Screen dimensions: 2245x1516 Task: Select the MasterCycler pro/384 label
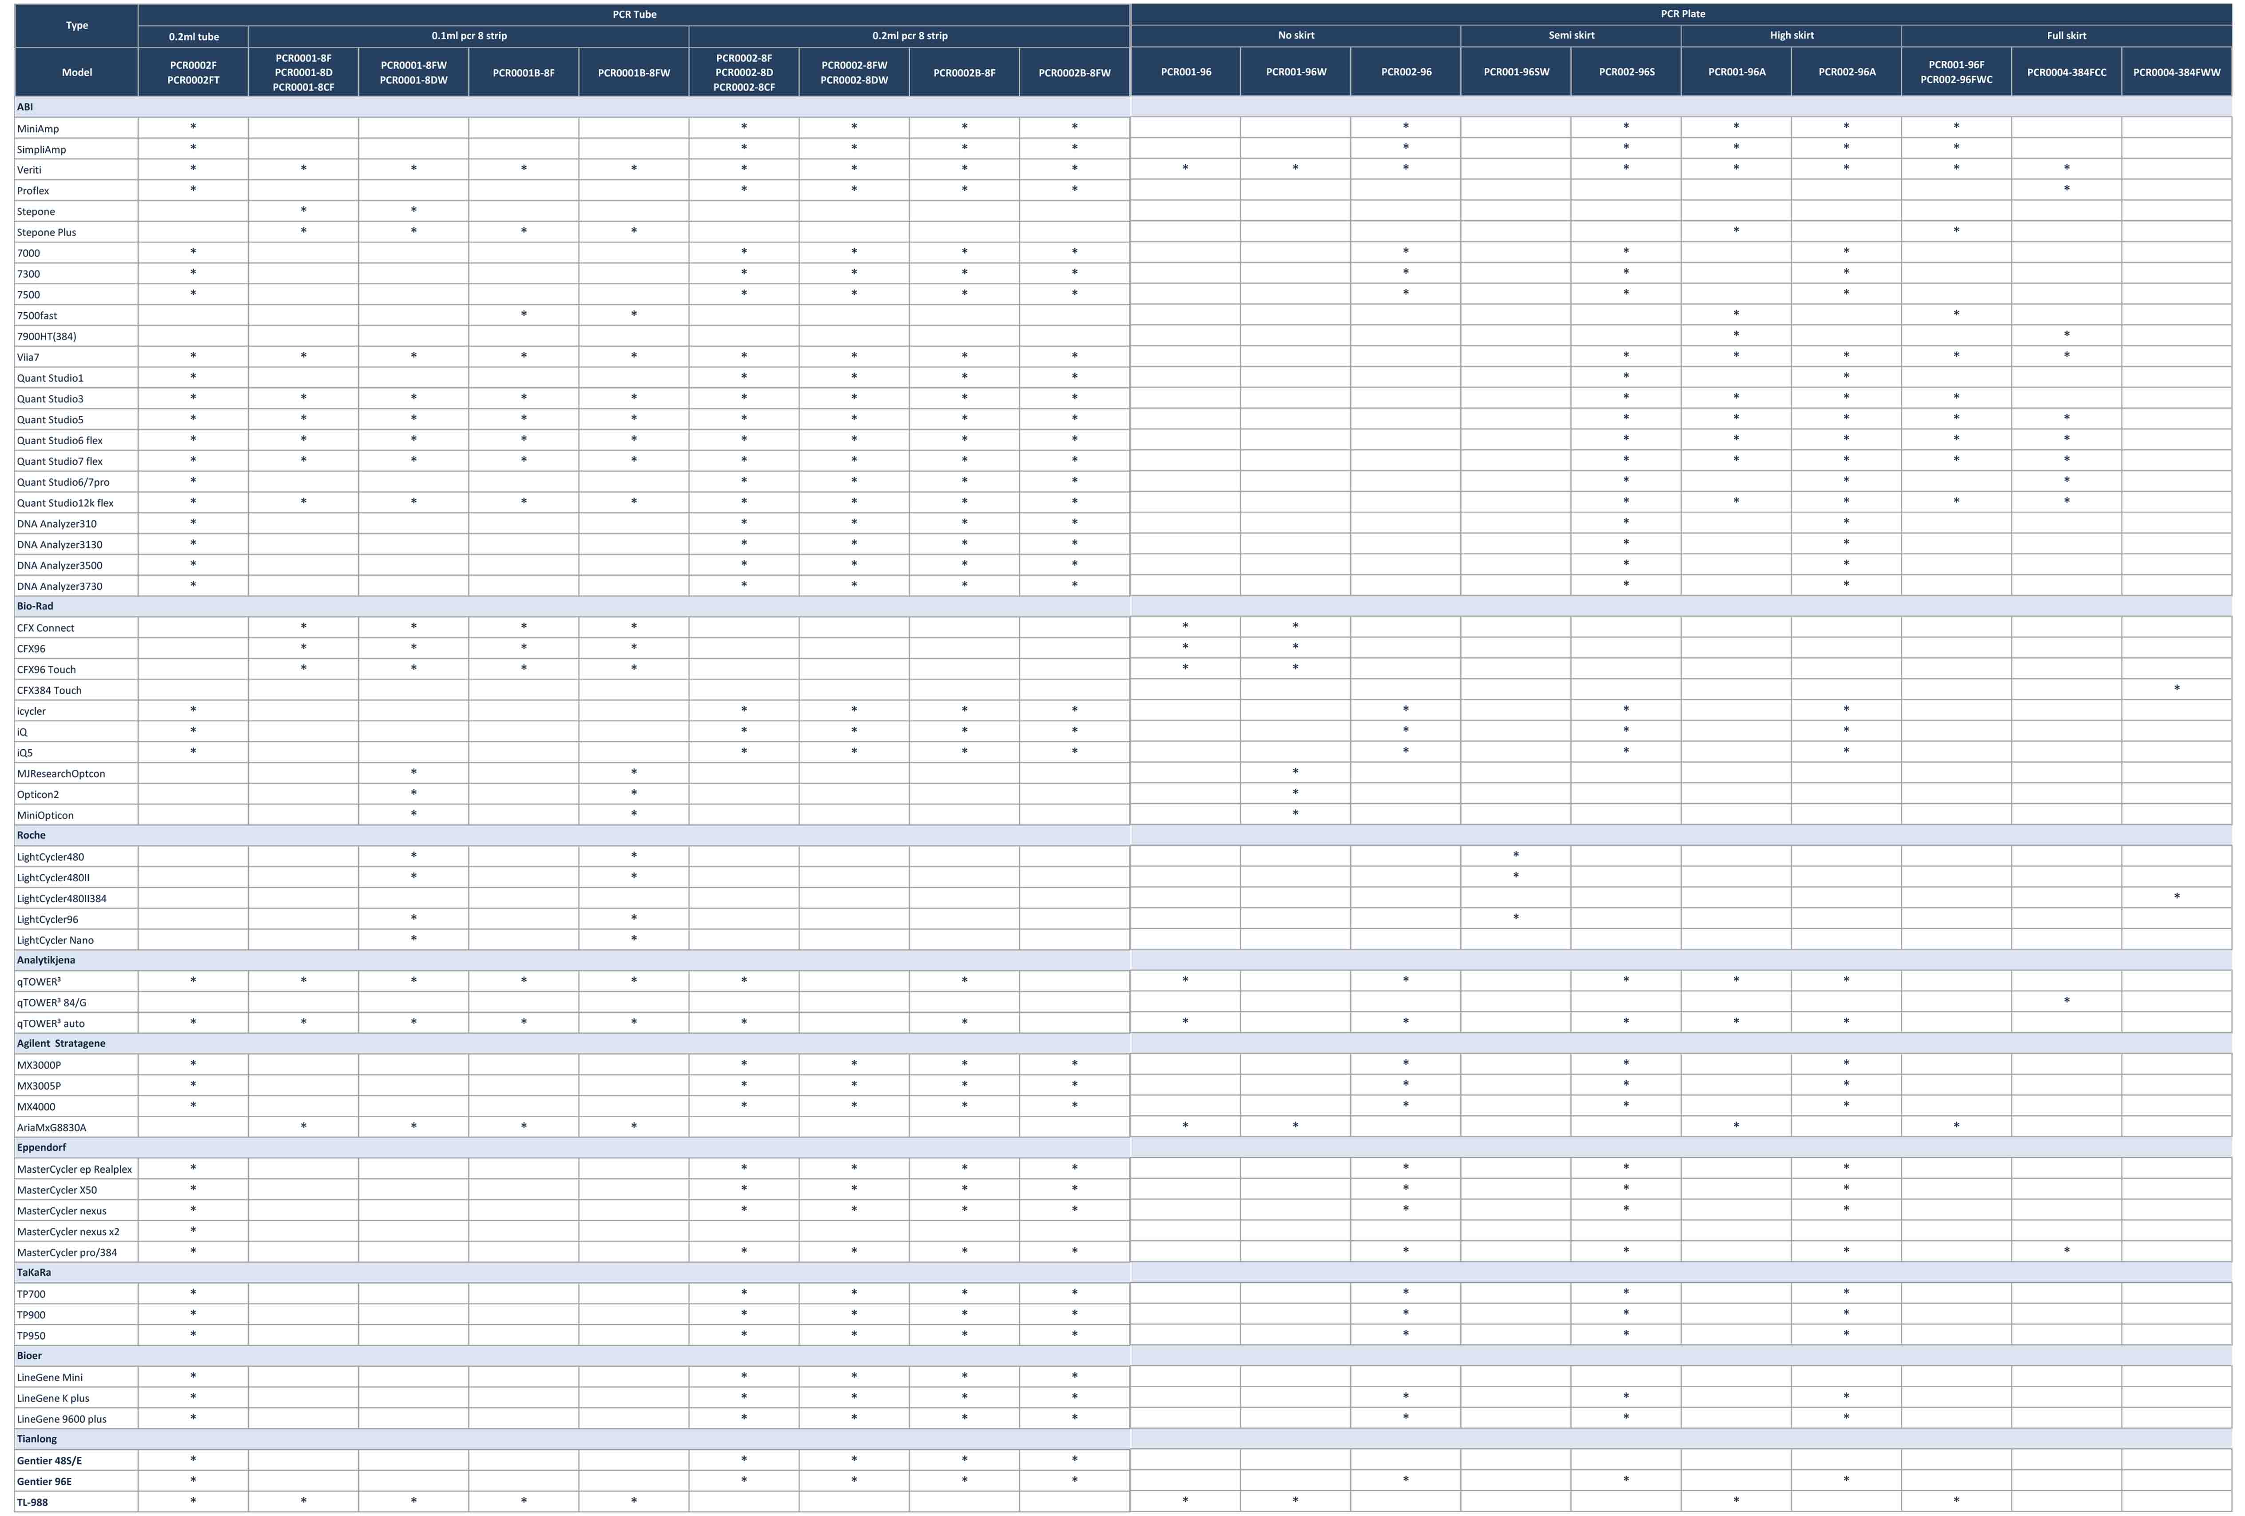coord(67,1252)
